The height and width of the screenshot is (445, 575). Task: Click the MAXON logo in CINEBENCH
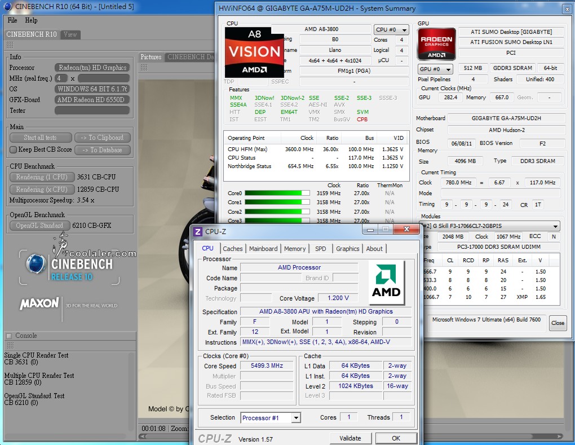click(x=39, y=304)
